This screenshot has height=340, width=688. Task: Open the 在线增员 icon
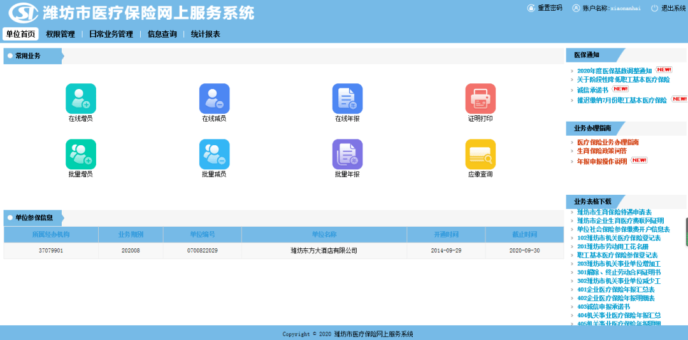pos(81,99)
